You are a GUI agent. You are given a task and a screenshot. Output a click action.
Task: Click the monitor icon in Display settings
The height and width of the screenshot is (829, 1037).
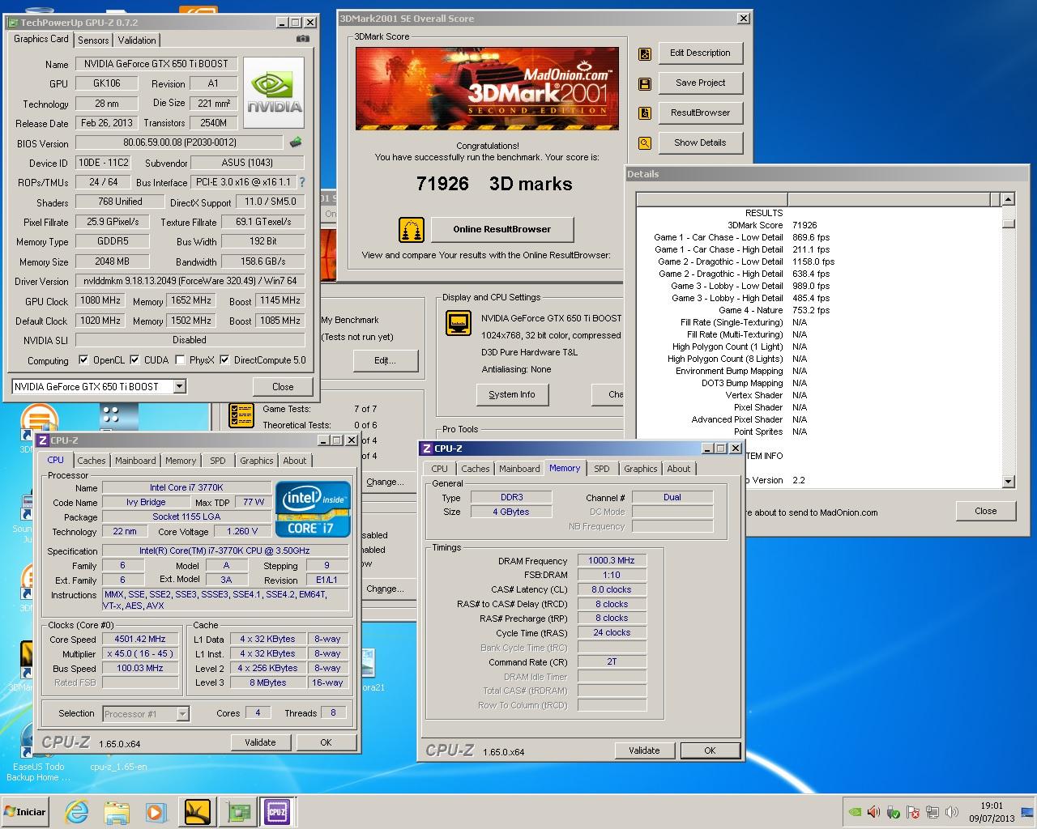click(x=459, y=323)
